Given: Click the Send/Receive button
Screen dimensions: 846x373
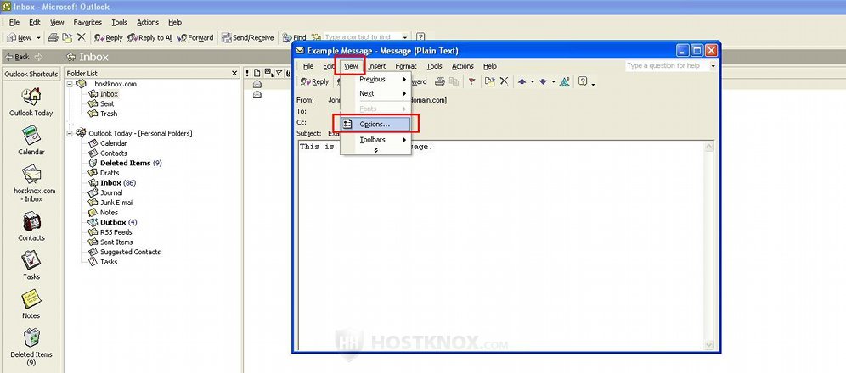Looking at the screenshot, I should tap(248, 37).
